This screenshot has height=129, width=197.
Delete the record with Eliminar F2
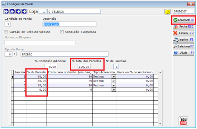(183, 33)
